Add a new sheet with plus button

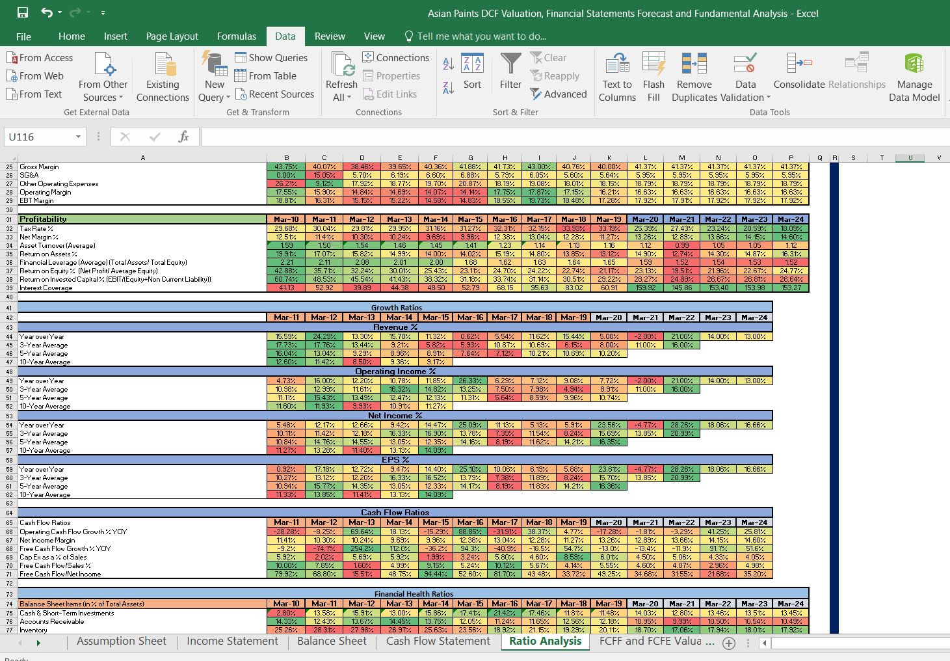point(729,643)
